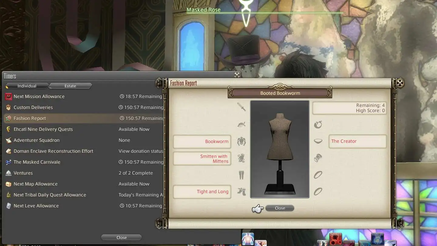437x246 pixels.
Task: Select the Adventurer Squadron row text
Action: point(36,140)
